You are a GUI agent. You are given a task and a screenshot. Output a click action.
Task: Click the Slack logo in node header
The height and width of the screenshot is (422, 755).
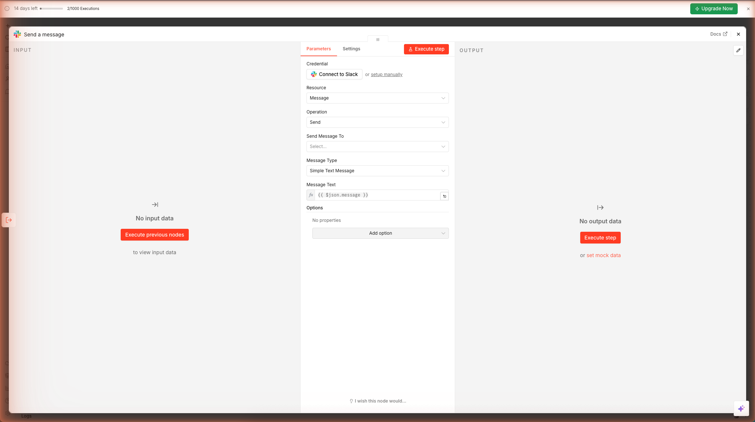tap(17, 34)
